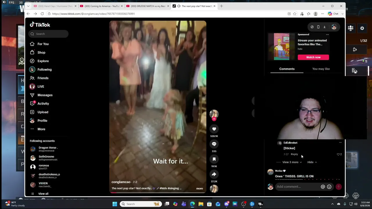Open the TikTok coins icon in the top bar
This screenshot has height=209, width=372.
pyautogui.click(x=312, y=27)
